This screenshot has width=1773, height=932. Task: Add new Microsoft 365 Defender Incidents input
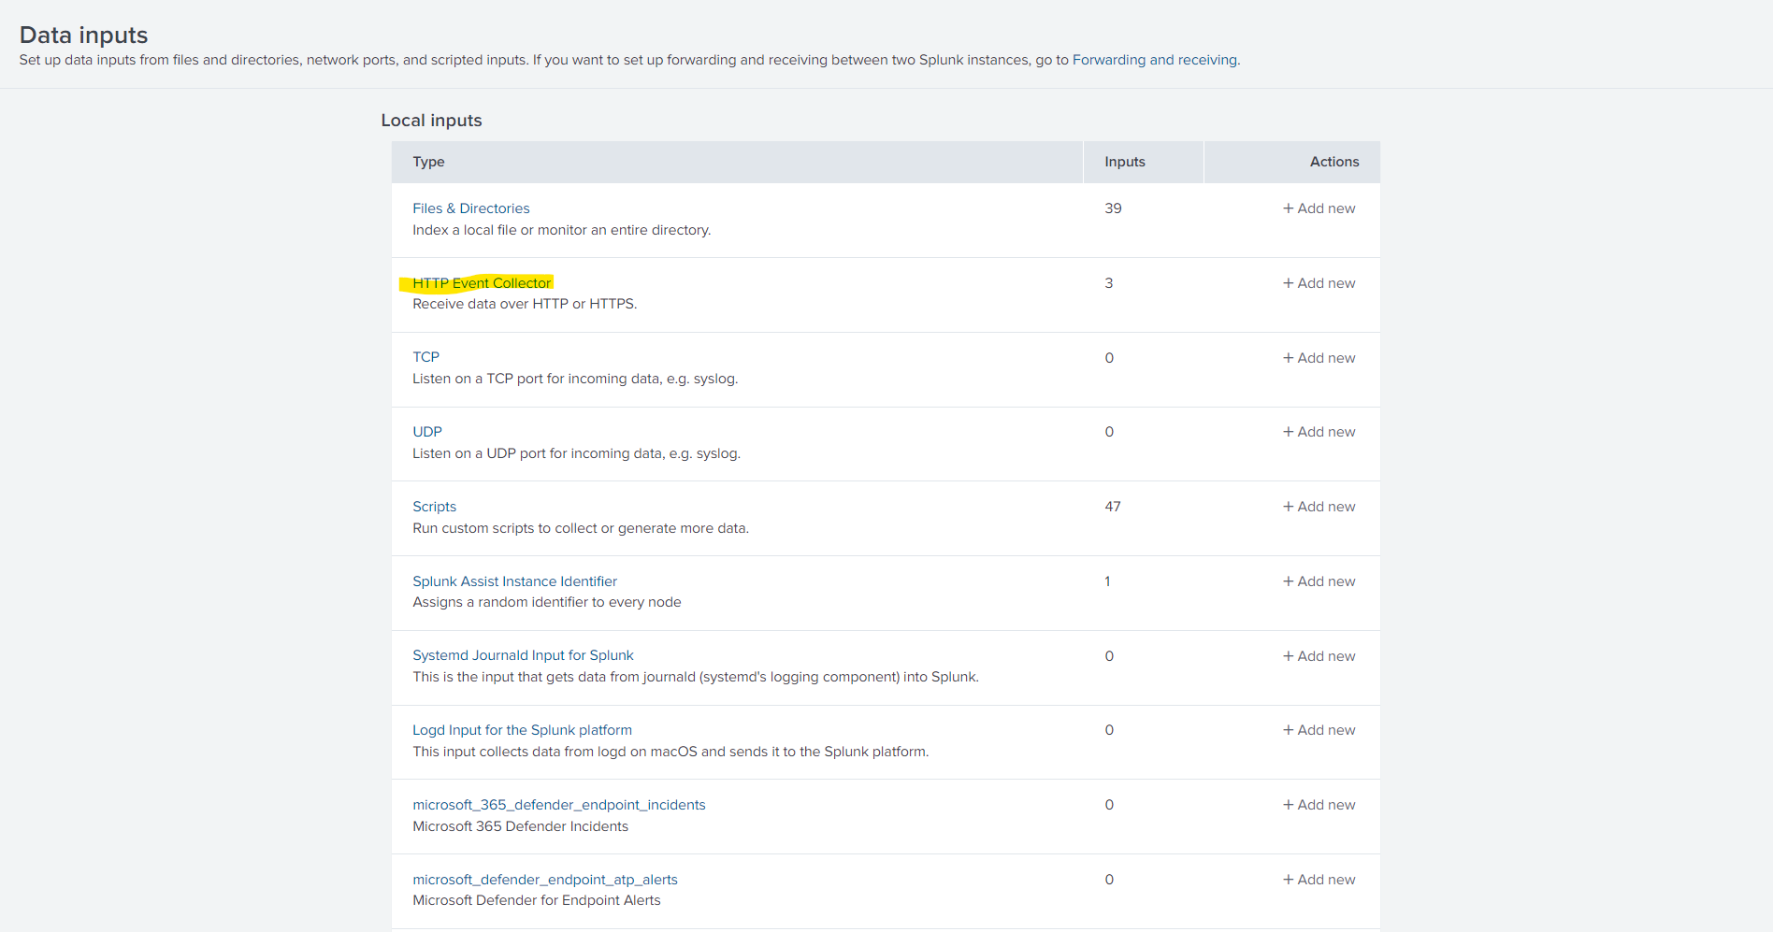(1319, 805)
